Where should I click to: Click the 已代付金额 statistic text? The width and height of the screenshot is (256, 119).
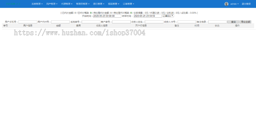coord(69,13)
